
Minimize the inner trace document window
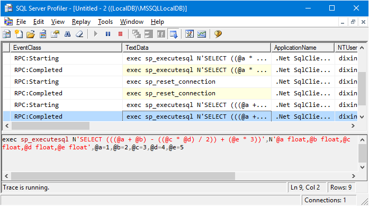pyautogui.click(x=343, y=22)
